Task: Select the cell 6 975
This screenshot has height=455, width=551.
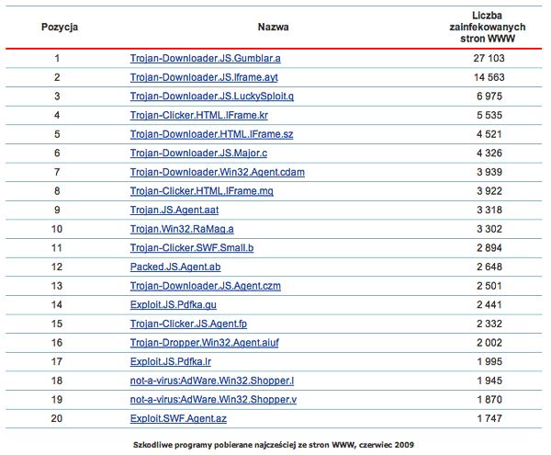Action: pyautogui.click(x=489, y=97)
